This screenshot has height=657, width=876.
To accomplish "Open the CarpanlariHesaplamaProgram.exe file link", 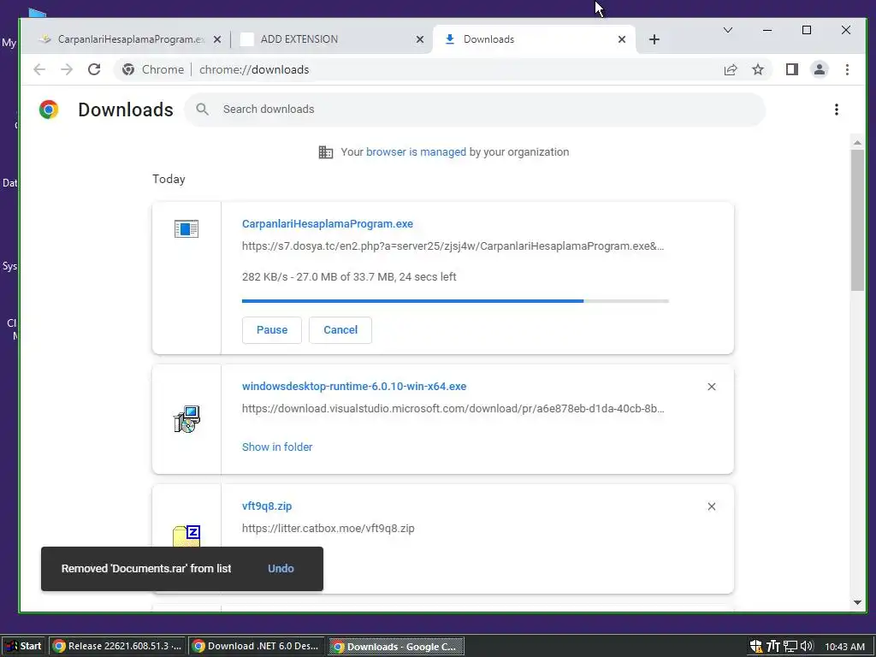I will [x=328, y=223].
